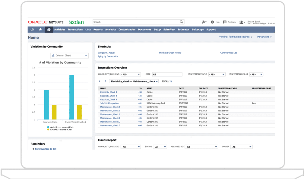
Task: Open the Ibraam Sami profile icon menu
Action: (241, 22)
